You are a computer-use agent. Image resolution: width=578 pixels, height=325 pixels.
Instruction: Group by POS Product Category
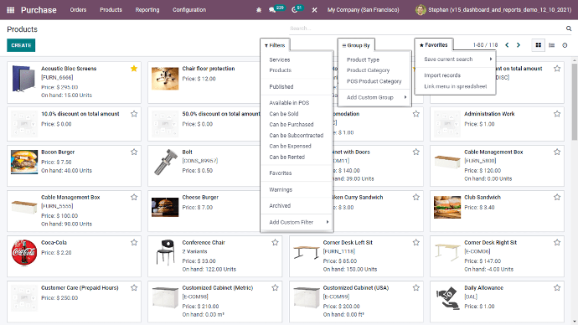coord(374,81)
